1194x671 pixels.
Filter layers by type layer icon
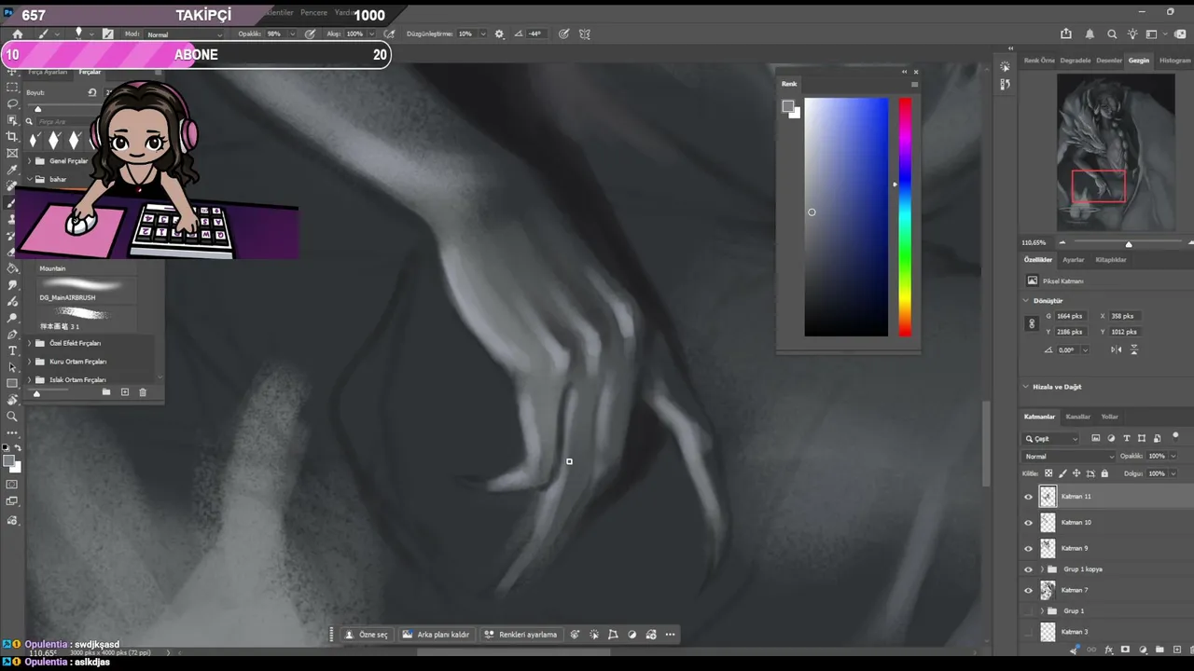pyautogui.click(x=1127, y=438)
